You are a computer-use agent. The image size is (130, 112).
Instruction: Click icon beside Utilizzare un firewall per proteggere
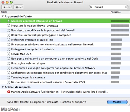[x=8, y=35]
